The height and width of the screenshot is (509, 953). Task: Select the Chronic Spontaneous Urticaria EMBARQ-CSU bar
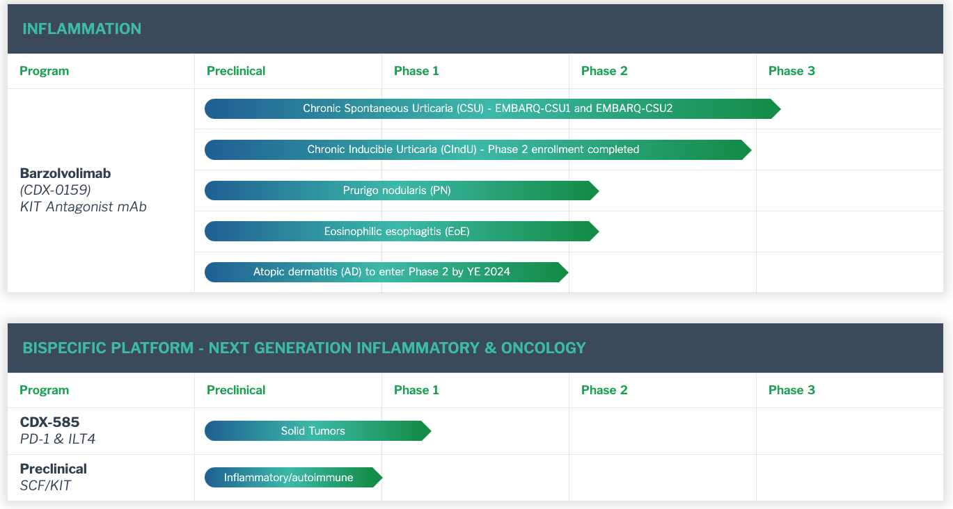tap(493, 108)
